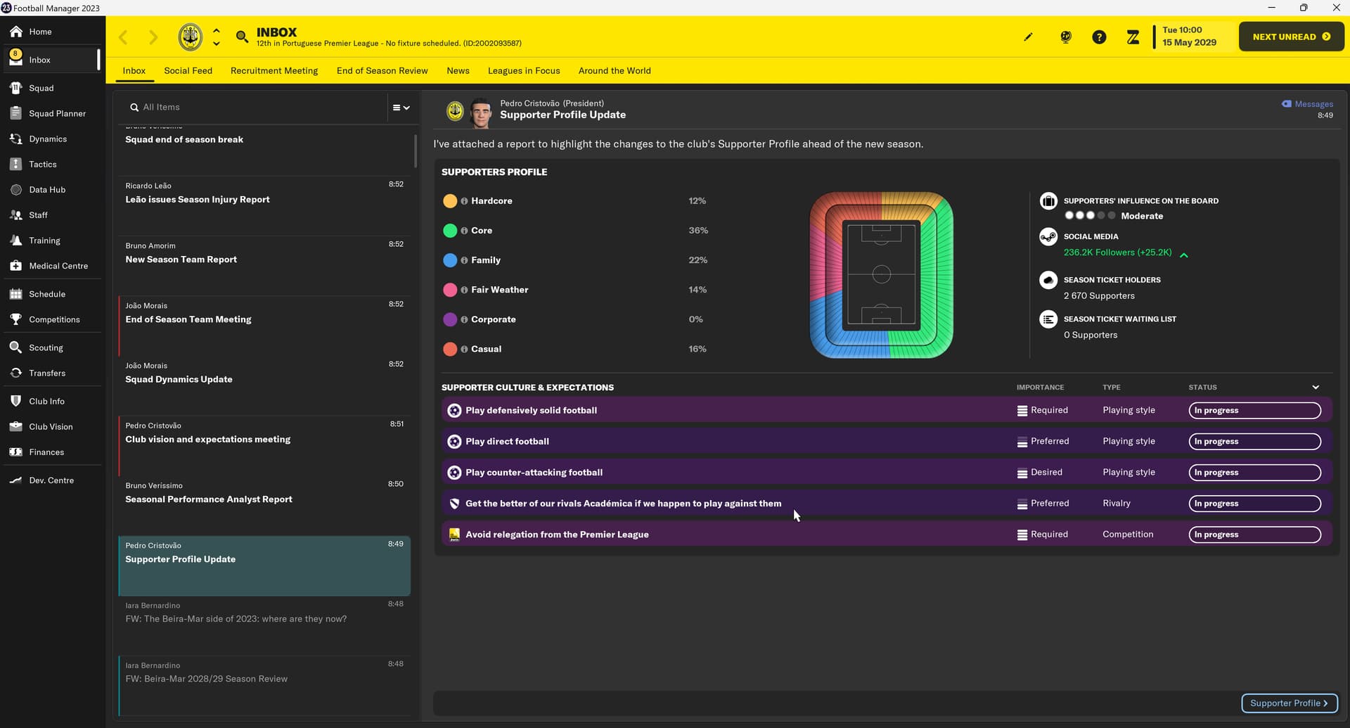Expand the social media followers arrow
Viewport: 1350px width, 728px height.
pos(1184,255)
